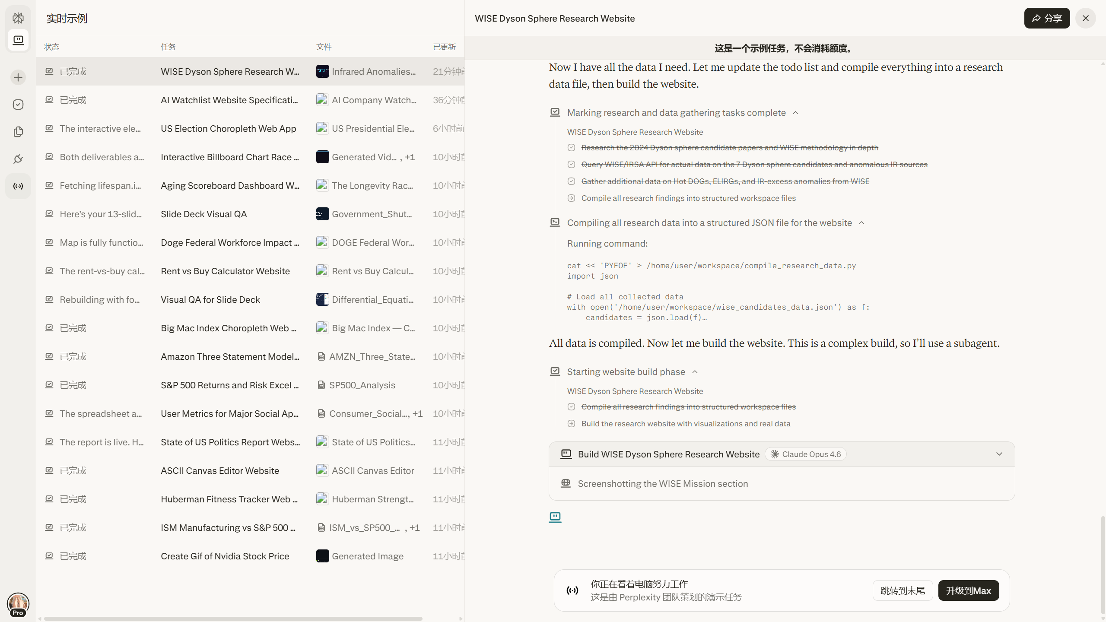Image resolution: width=1106 pixels, height=622 pixels.
Task: Toggle 'Compile all research findings' in-progress todo
Action: click(x=571, y=198)
